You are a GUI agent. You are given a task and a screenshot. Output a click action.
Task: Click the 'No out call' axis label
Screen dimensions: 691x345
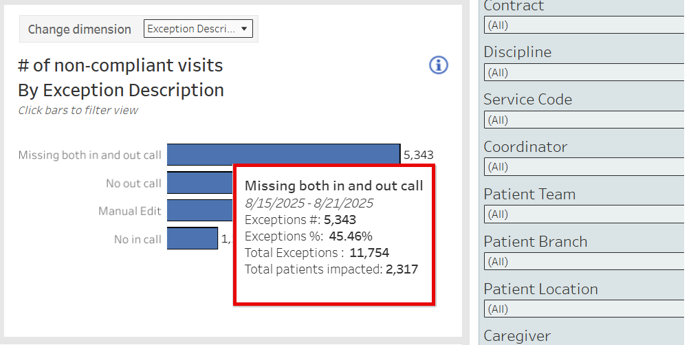(x=133, y=183)
